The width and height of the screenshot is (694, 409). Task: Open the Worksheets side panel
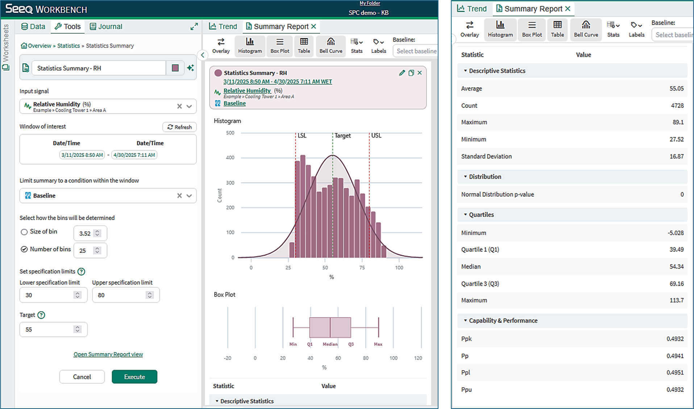[6, 47]
